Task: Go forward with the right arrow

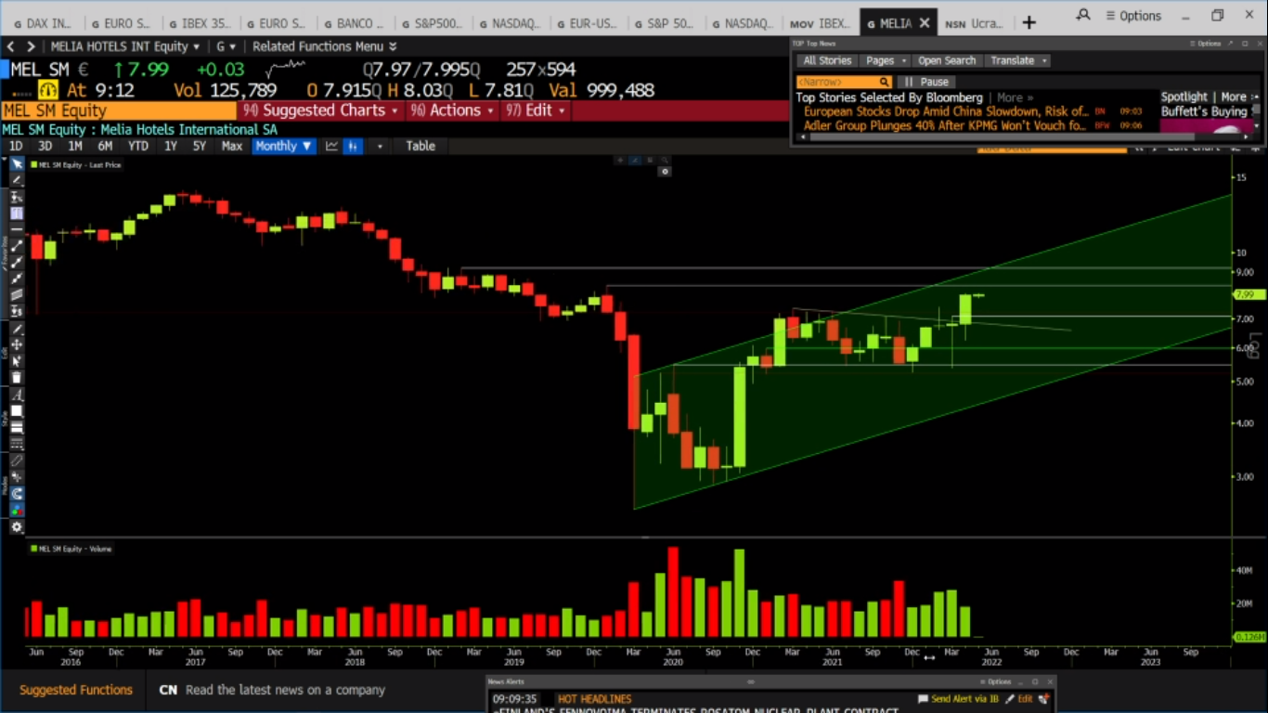Action: click(31, 45)
